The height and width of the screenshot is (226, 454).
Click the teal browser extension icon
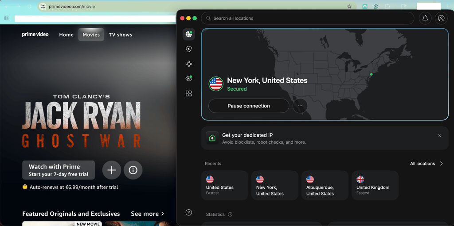[x=365, y=6]
